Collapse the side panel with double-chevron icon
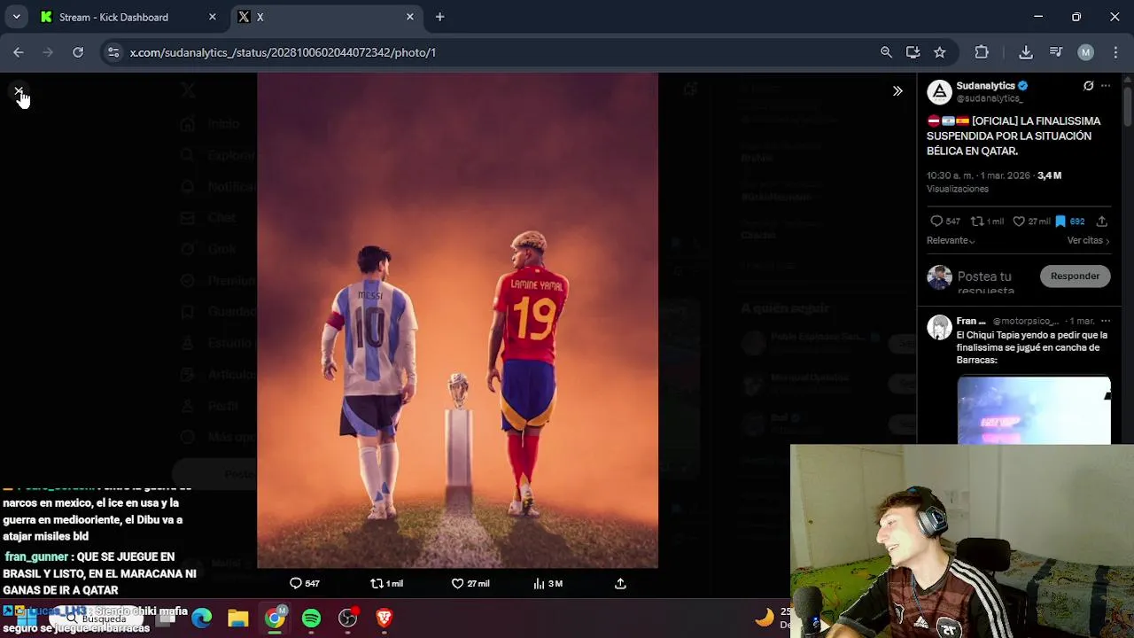Image resolution: width=1134 pixels, height=638 pixels. pyautogui.click(x=897, y=91)
